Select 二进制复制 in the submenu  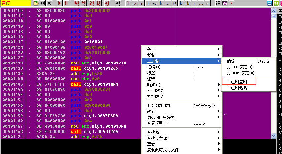248,82
